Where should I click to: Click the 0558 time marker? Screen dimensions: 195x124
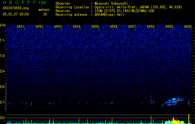(x=151, y=27)
